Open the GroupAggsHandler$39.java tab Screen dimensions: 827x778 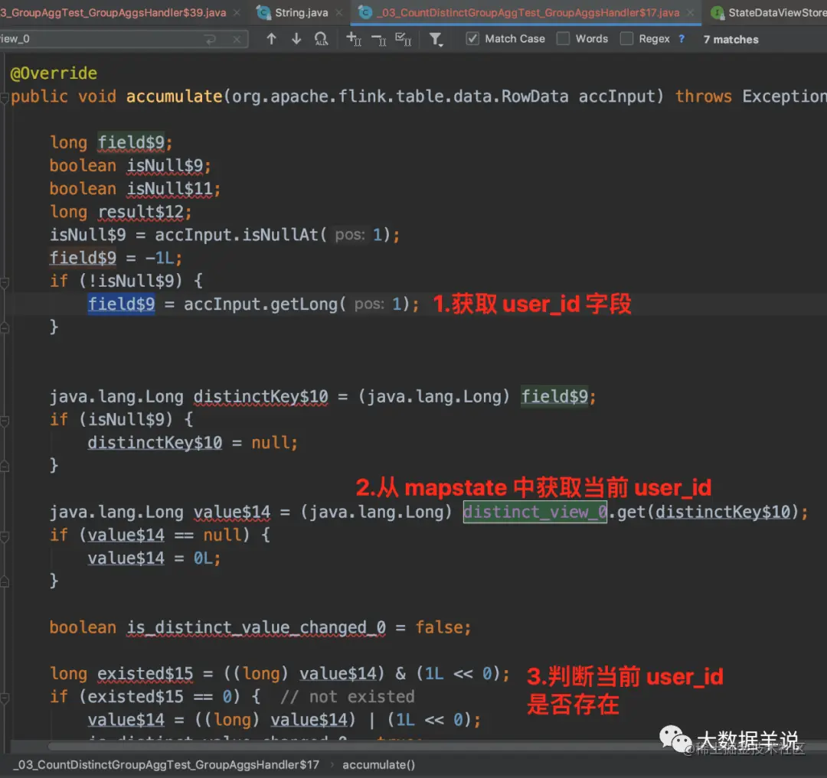pos(113,13)
